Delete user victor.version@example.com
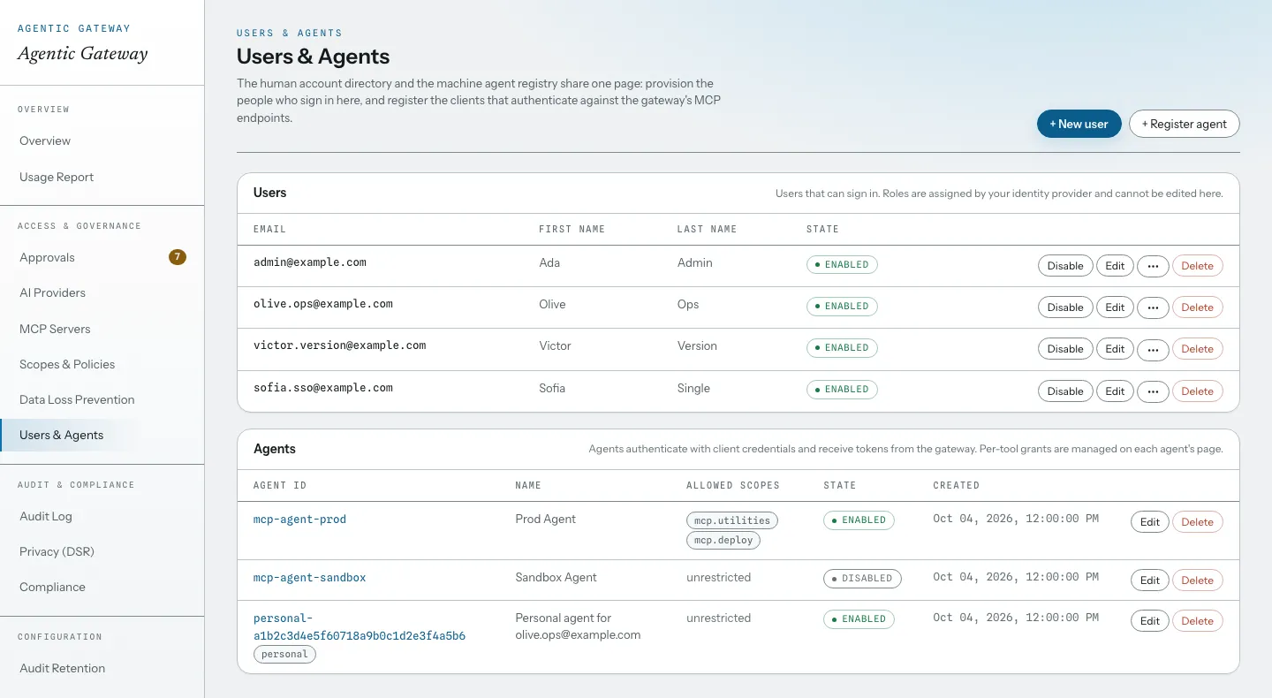The height and width of the screenshot is (698, 1272). [1198, 349]
